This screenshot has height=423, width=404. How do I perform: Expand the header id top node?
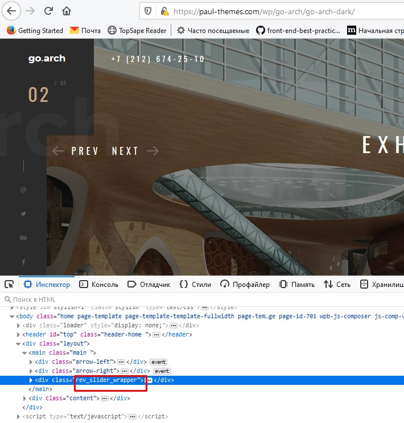[x=18, y=335]
